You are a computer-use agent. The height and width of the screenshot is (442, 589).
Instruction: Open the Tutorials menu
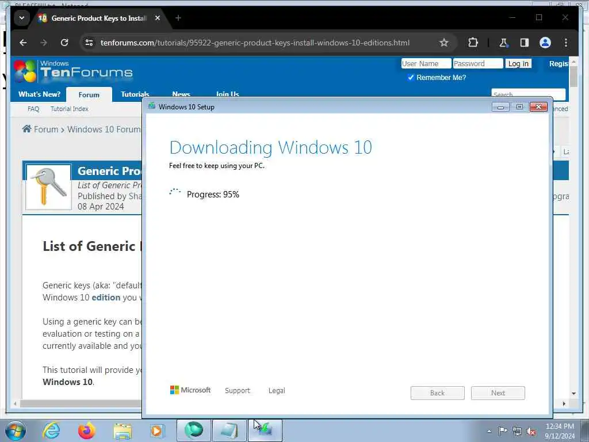tap(135, 94)
